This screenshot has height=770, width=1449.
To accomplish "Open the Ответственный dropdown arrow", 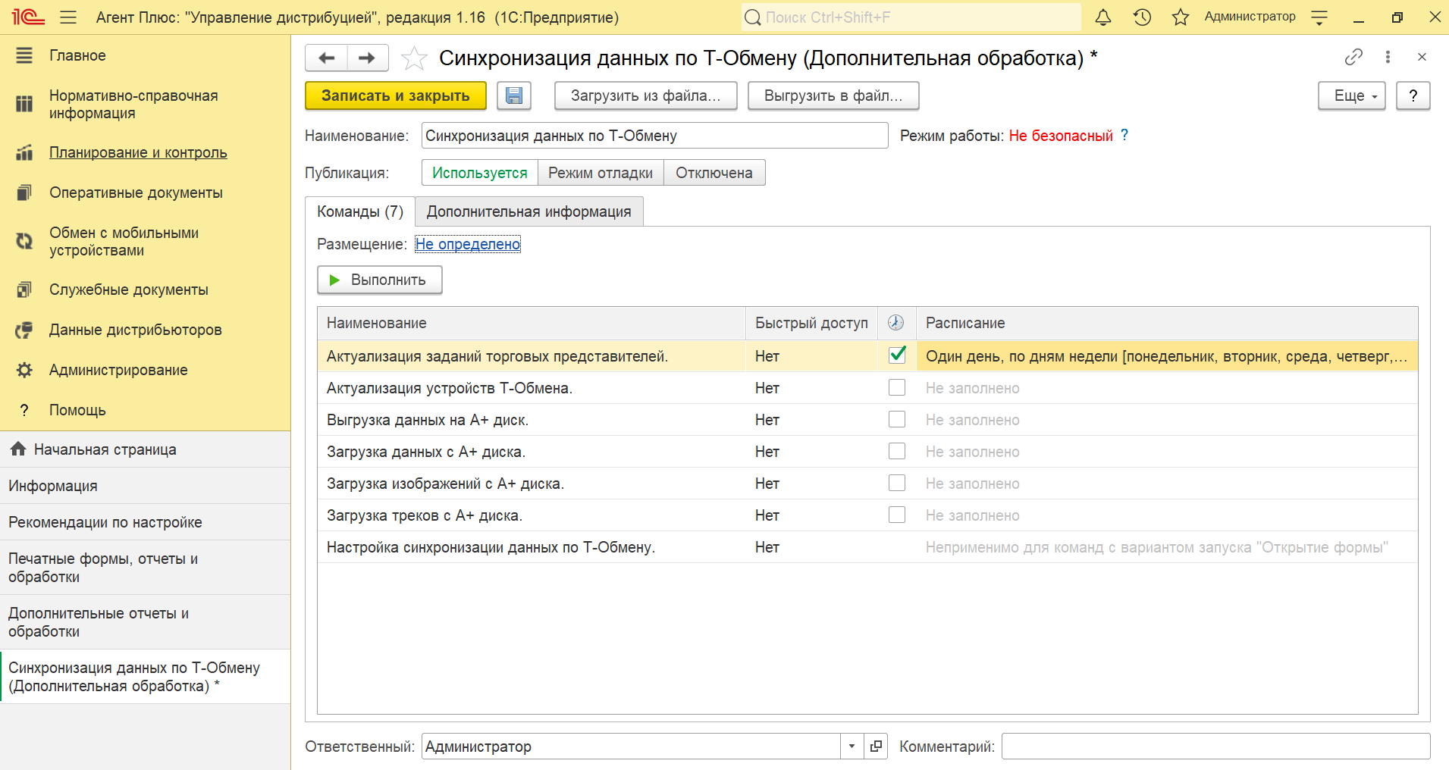I will pyautogui.click(x=852, y=747).
